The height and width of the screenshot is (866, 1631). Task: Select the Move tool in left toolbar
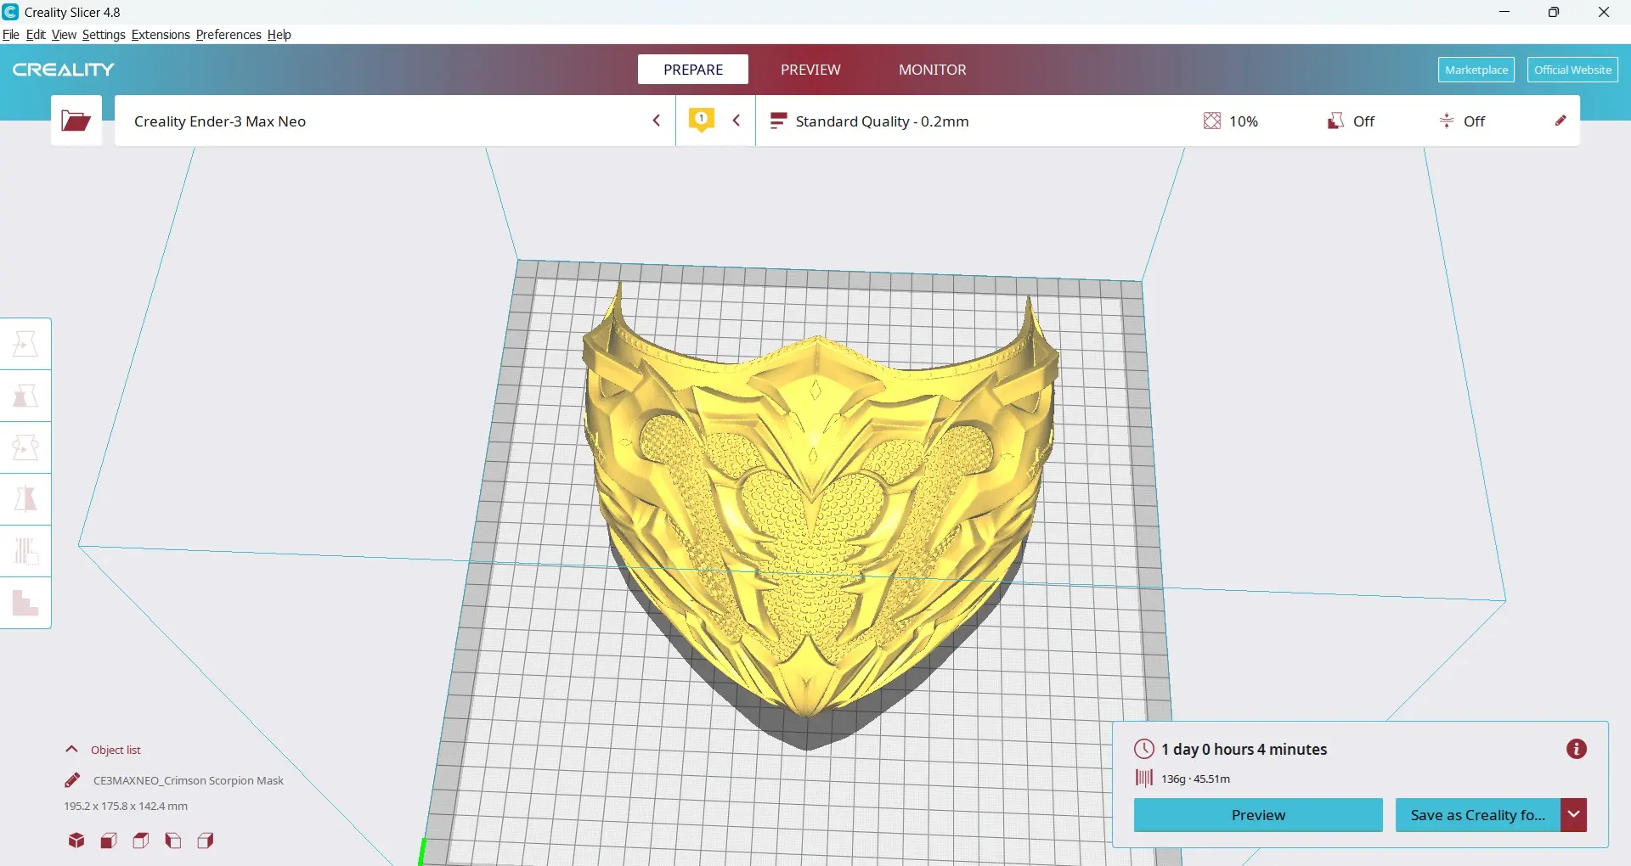(25, 344)
